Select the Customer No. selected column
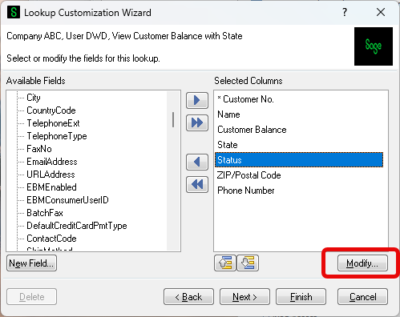Screen dimensions: 400x317 pos(299,99)
